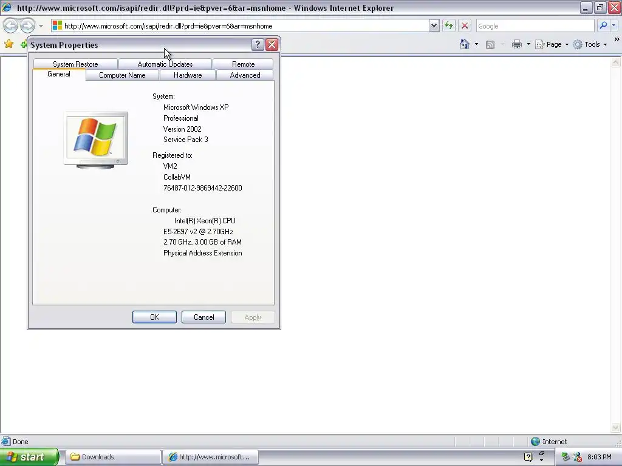Minimize the Internet Explorer window
This screenshot has width=622, height=466.
pos(586,7)
